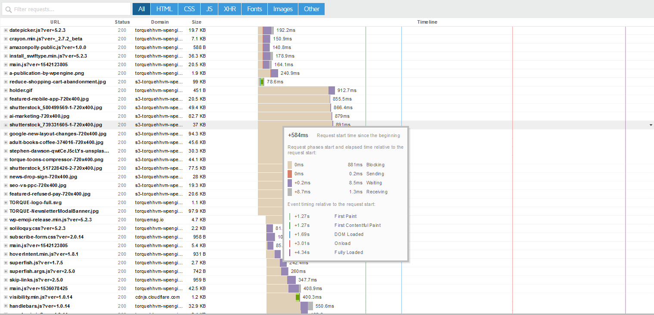Expand the TORQUE-logo-full.svg request row
The image size is (654, 315).
[x=6, y=202]
